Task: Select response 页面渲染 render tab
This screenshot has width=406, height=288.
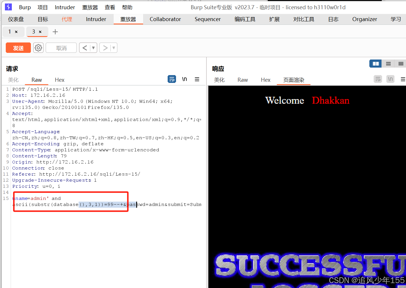Action: 294,80
